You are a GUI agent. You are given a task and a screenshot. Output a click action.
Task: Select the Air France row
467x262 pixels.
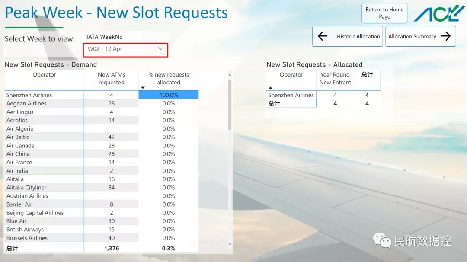pyautogui.click(x=102, y=162)
